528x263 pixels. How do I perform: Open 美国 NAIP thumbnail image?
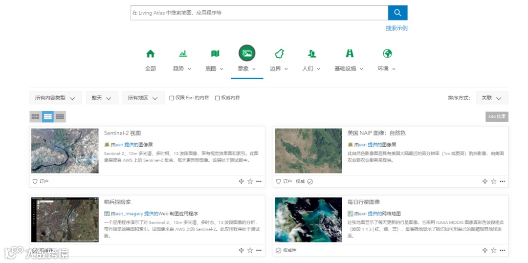(x=308, y=151)
